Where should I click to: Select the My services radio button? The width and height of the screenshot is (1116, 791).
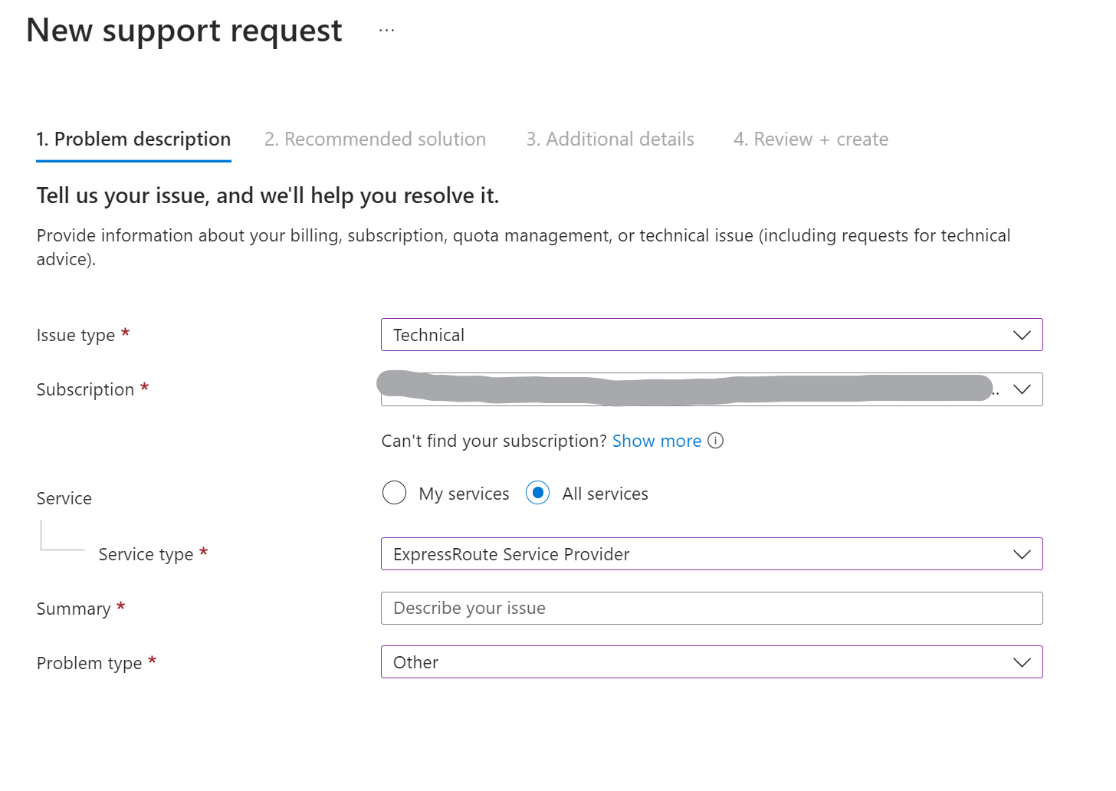394,493
